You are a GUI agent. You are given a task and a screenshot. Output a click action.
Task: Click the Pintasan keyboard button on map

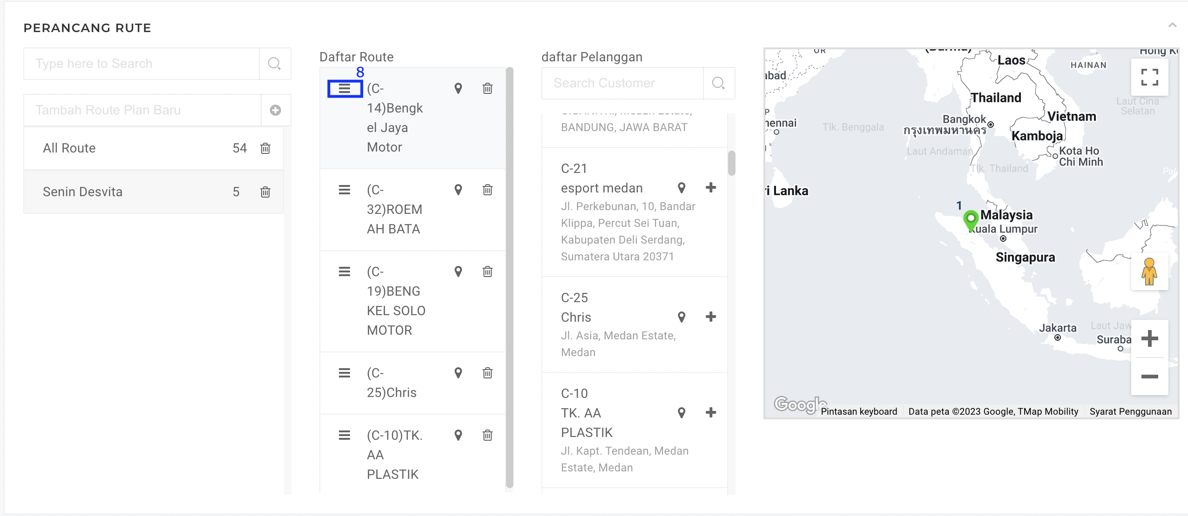tap(859, 411)
